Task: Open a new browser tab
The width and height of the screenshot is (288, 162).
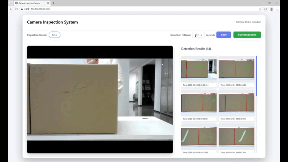Action: [53, 3]
